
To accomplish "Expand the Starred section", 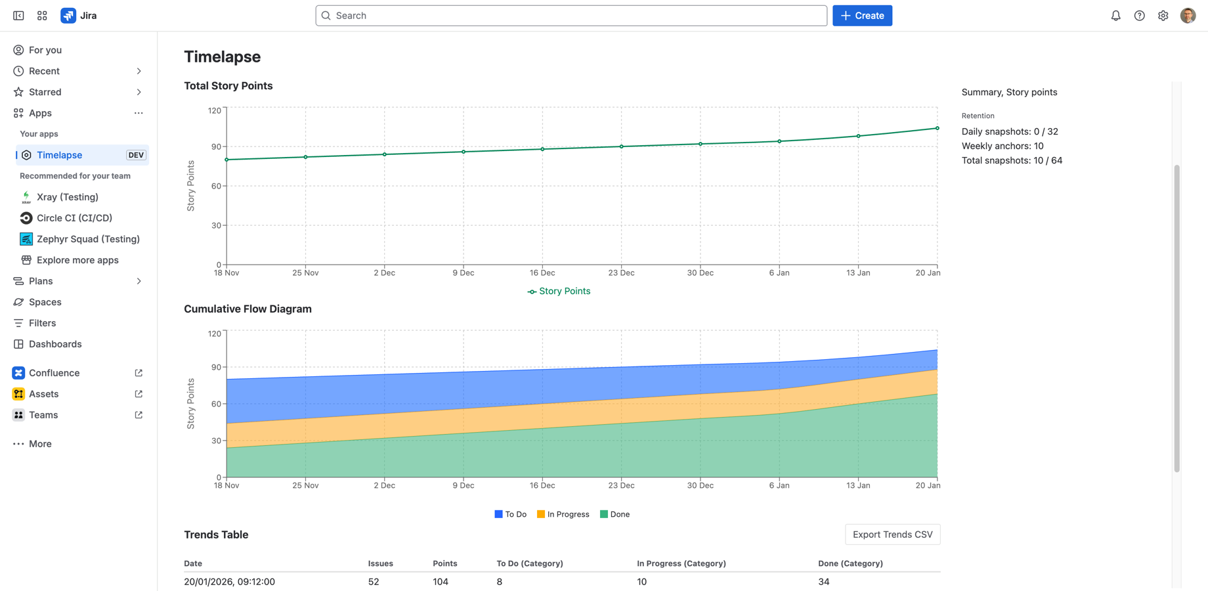I will tap(139, 92).
